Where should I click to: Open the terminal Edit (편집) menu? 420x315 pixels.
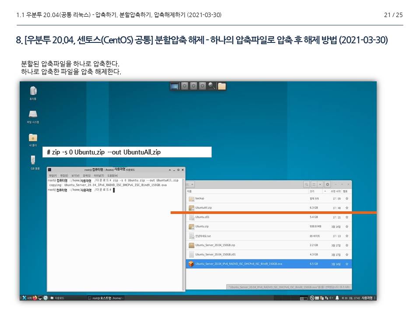64,176
